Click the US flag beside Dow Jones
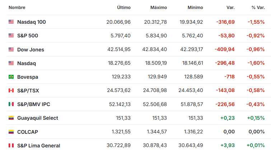Viewport: 271px width, 151px height. coord(11,49)
